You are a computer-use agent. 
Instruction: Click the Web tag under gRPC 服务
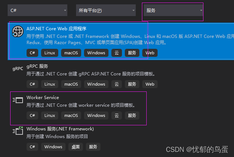150,84
